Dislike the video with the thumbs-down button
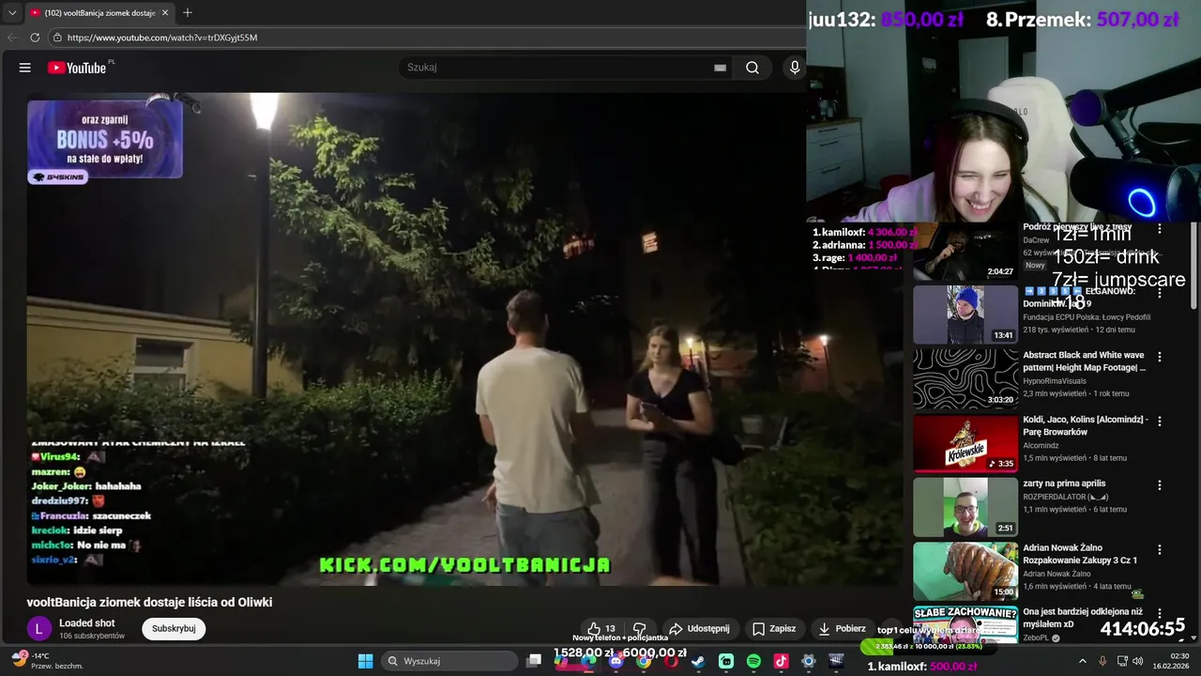 [640, 629]
